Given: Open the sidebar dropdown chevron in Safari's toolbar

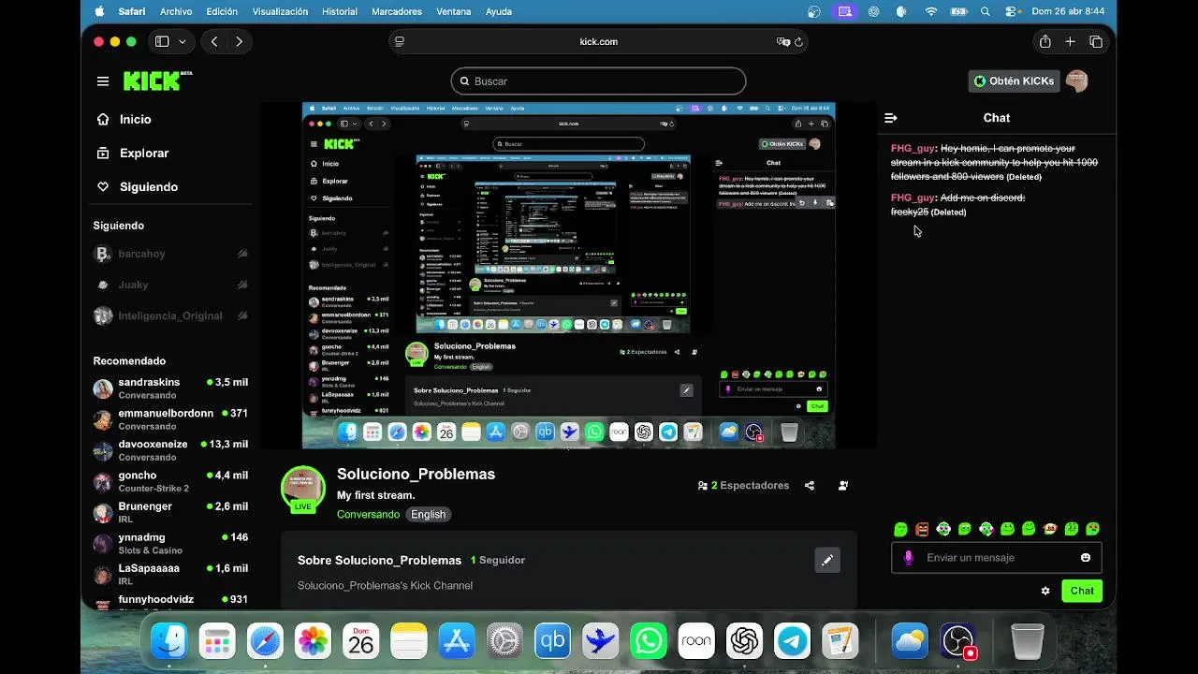Looking at the screenshot, I should coord(182,41).
